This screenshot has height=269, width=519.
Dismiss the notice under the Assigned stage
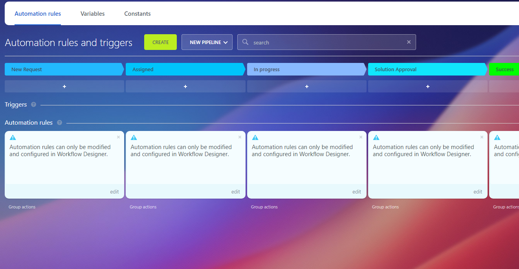tap(240, 137)
